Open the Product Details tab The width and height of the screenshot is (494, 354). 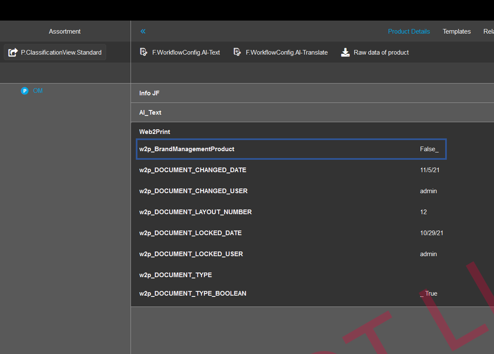(409, 31)
